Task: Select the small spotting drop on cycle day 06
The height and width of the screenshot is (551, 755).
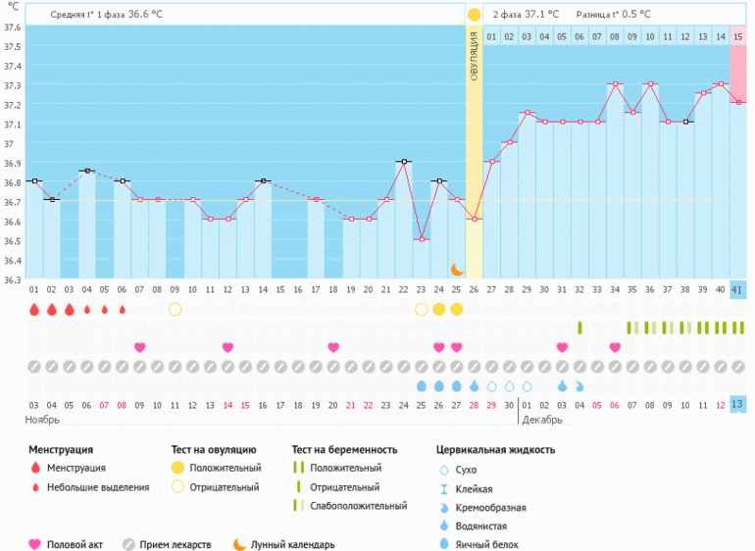Action: pos(123,309)
